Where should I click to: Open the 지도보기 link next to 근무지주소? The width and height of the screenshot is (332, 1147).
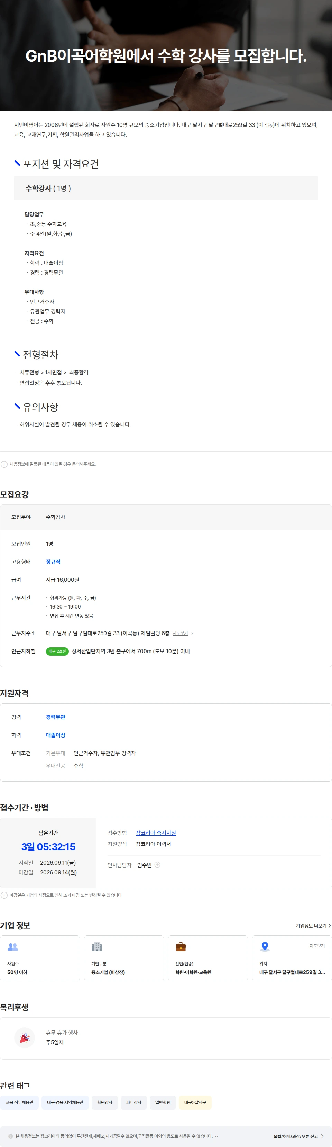click(x=180, y=633)
